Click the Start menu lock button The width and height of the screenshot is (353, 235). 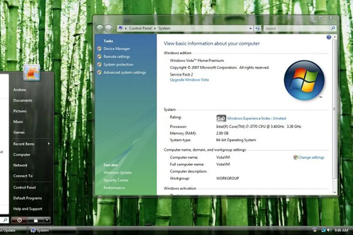tap(36, 220)
